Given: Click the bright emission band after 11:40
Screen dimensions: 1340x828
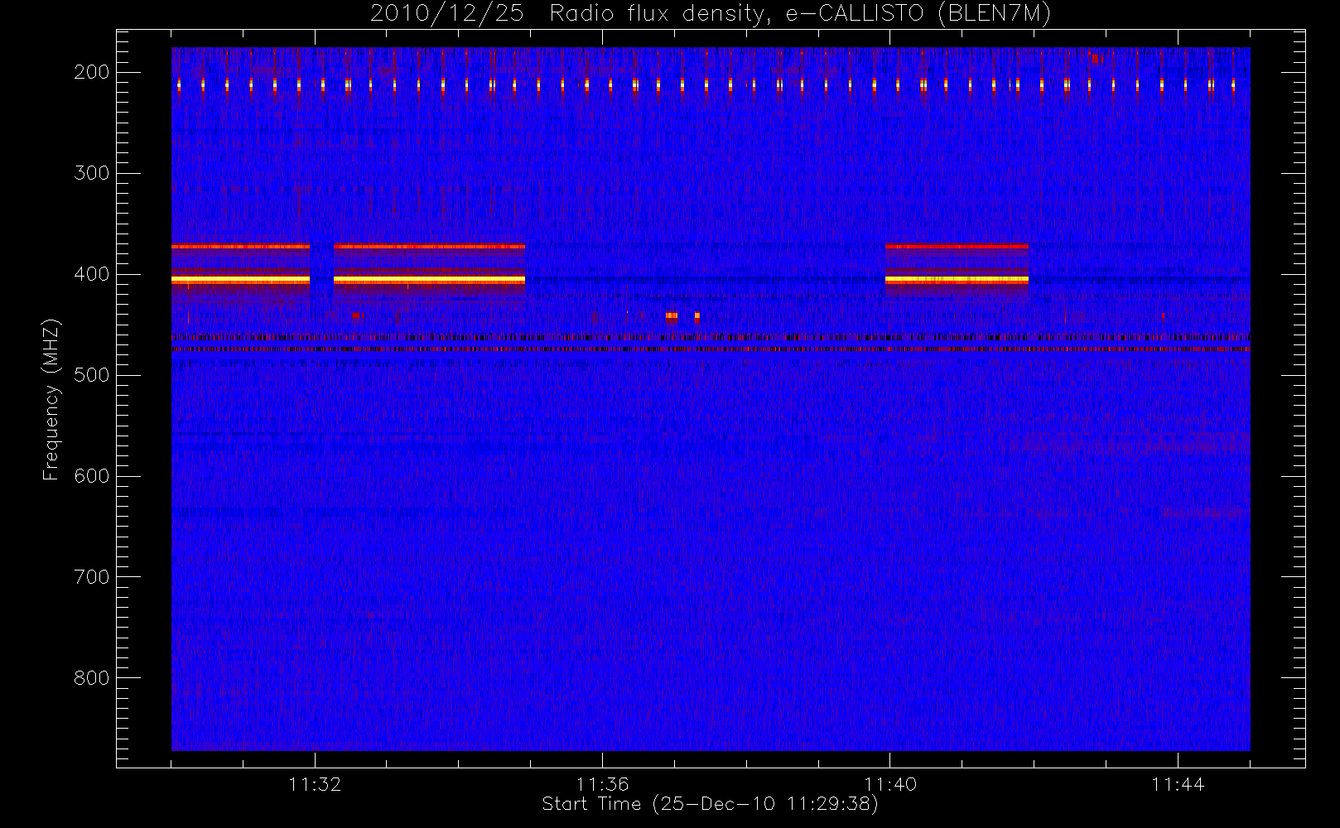Looking at the screenshot, I should [957, 280].
